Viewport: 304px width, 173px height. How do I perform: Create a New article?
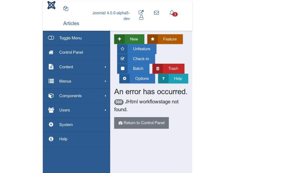click(x=129, y=39)
